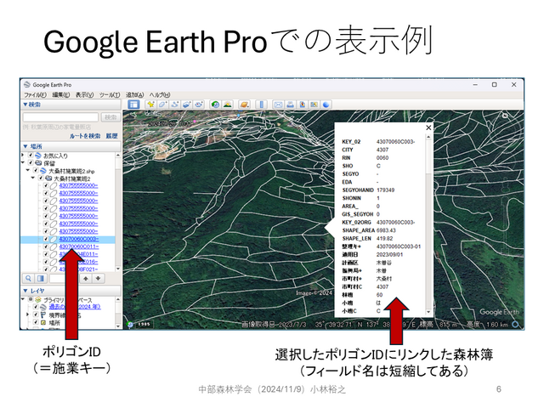Collapse the 大桑村施業班2.shp tree node
This screenshot has height=408, width=544.
tap(28, 170)
